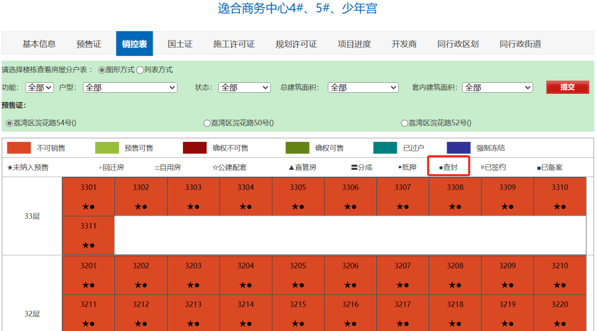
Task: Select unit 3204 cell
Action: click(245, 275)
